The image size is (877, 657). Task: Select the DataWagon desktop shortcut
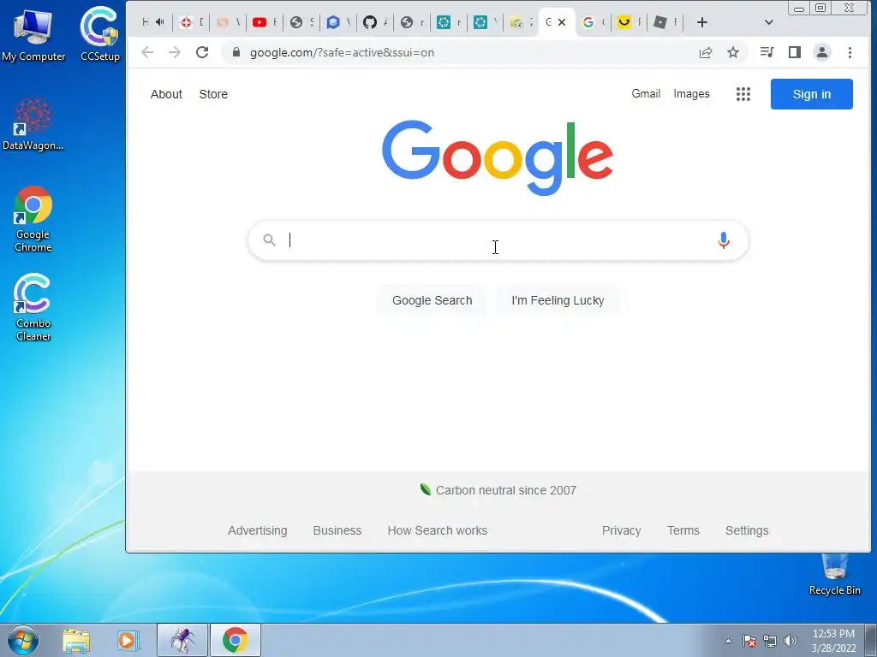[33, 124]
